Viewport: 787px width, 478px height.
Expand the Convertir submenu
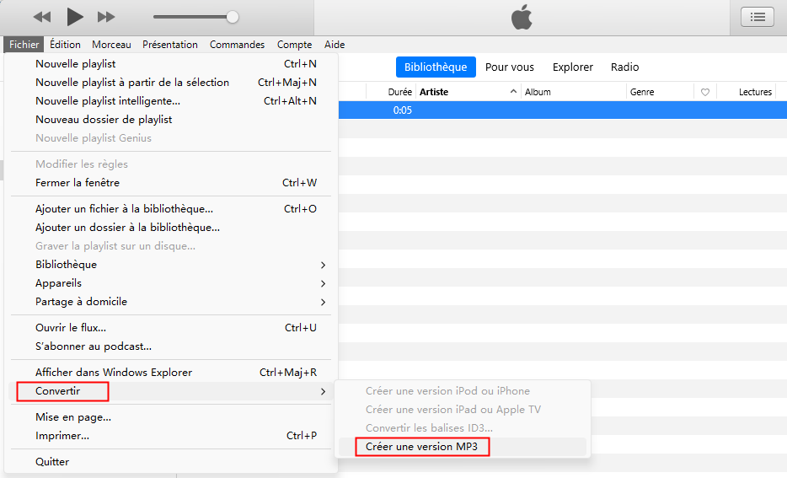pyautogui.click(x=171, y=391)
